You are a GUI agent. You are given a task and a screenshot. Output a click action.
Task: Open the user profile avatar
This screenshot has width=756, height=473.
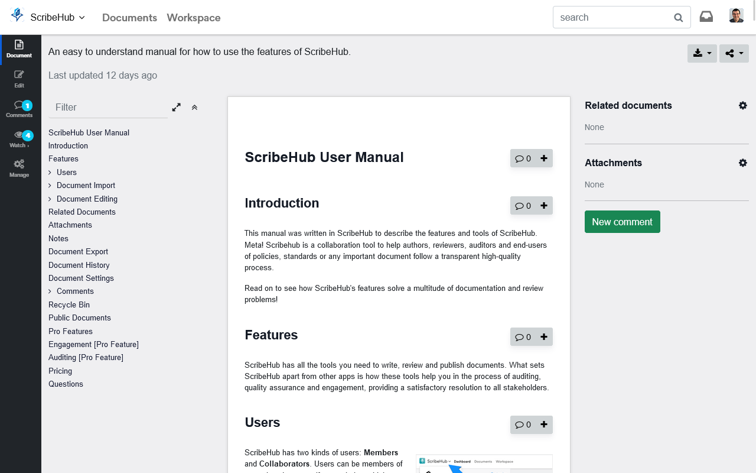[x=736, y=16]
